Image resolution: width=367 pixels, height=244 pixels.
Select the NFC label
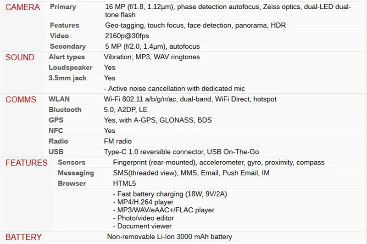(x=56, y=131)
